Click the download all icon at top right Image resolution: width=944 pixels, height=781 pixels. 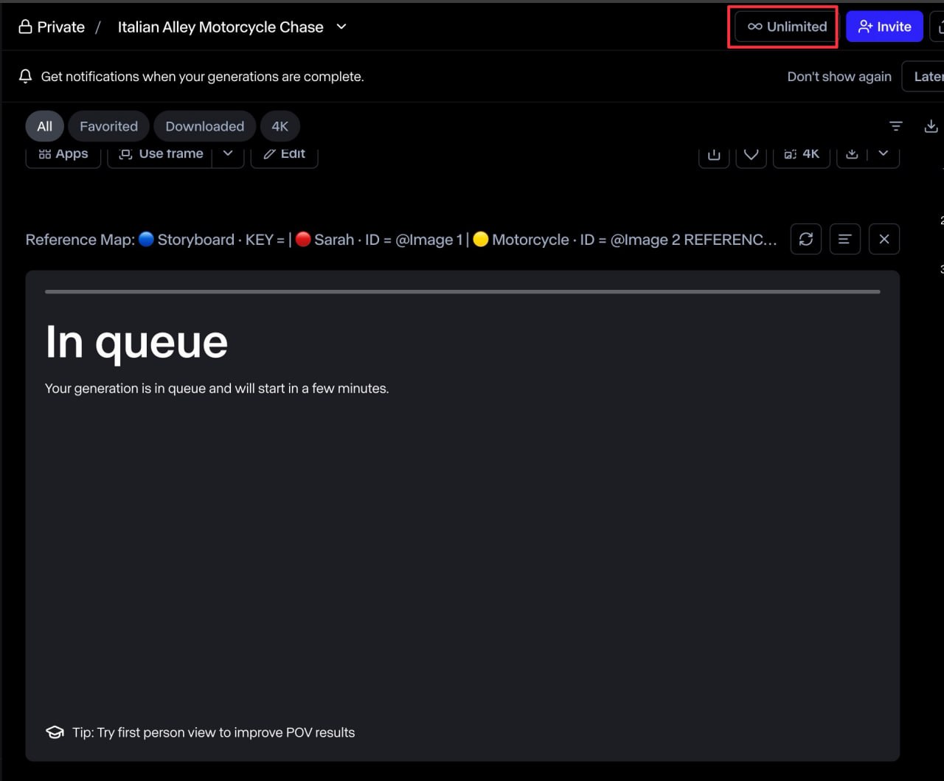(931, 126)
